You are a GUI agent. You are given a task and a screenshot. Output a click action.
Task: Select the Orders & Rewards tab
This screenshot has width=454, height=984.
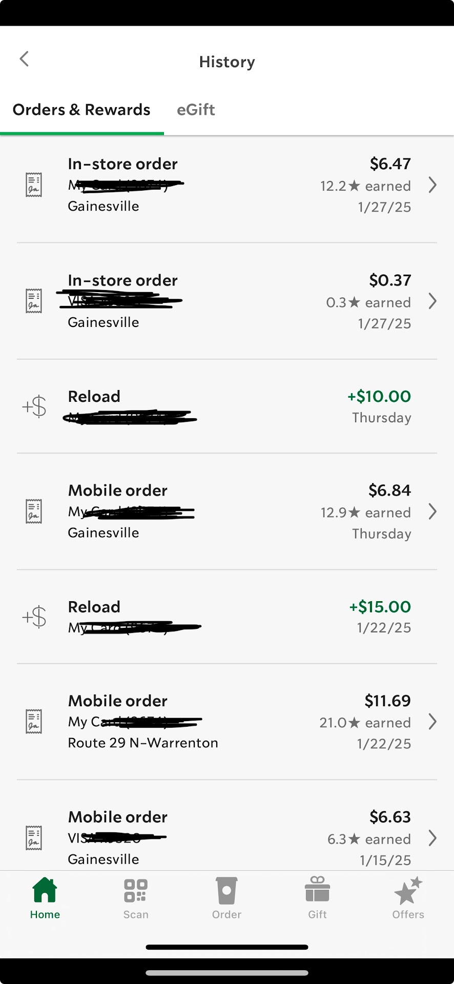(81, 110)
